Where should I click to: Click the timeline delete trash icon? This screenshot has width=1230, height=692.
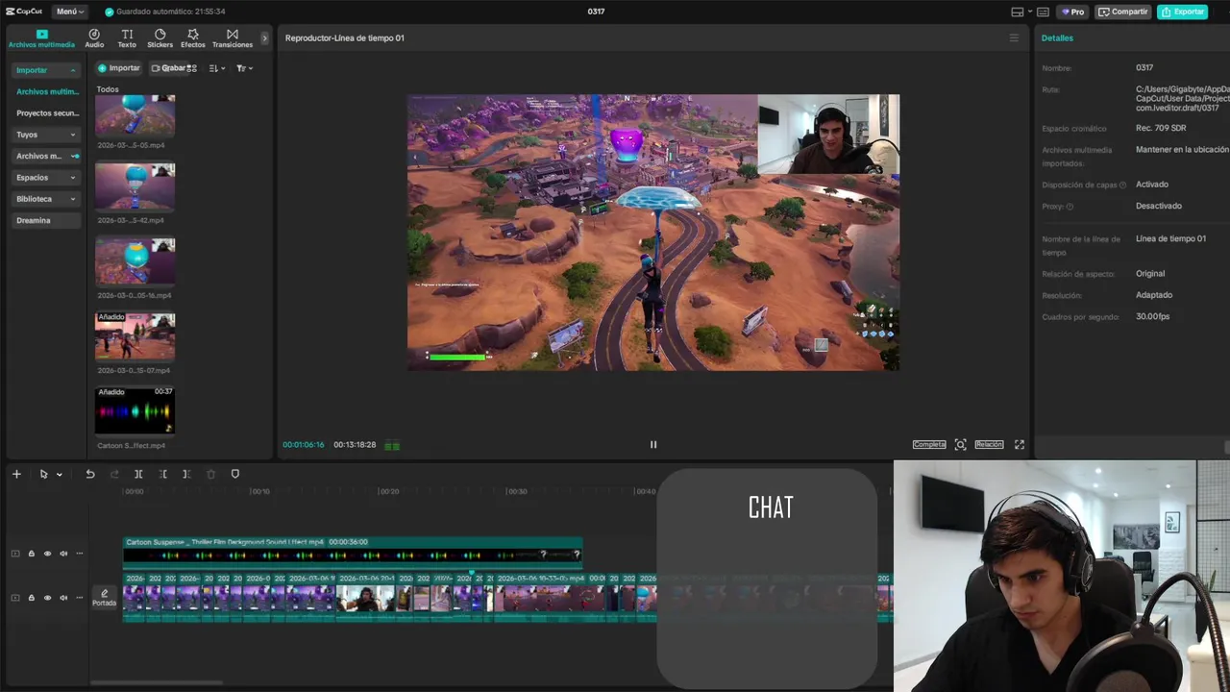(x=211, y=474)
